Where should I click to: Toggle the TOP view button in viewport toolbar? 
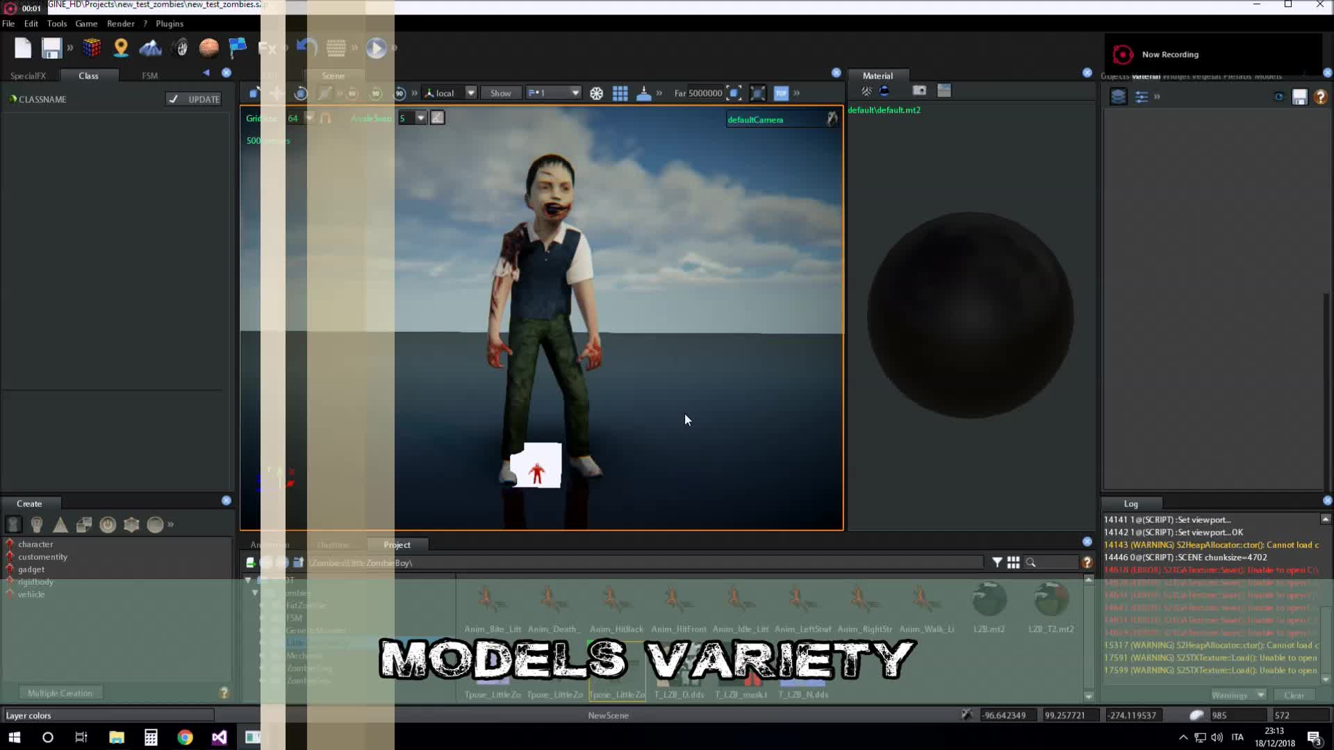tap(781, 93)
